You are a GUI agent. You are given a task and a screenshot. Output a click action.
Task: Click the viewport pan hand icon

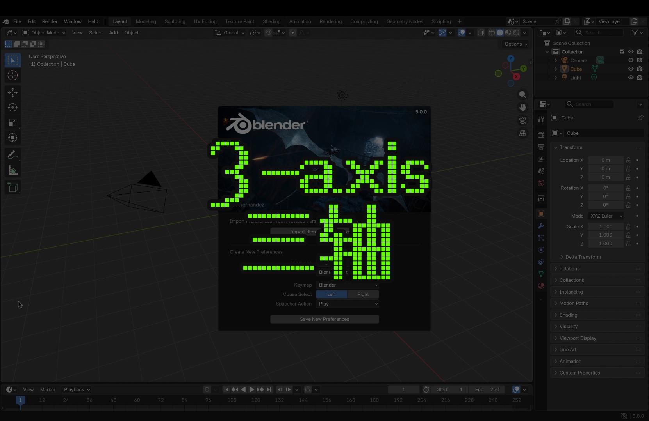pos(522,108)
